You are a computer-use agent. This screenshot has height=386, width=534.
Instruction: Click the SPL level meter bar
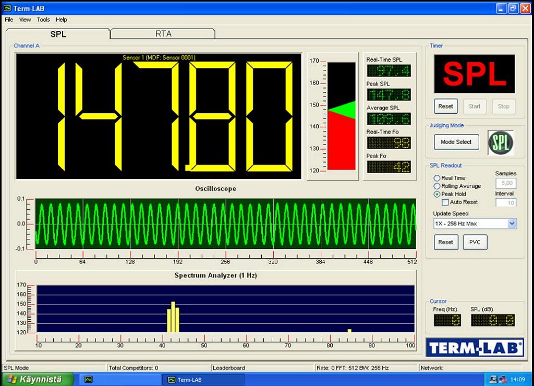point(341,116)
